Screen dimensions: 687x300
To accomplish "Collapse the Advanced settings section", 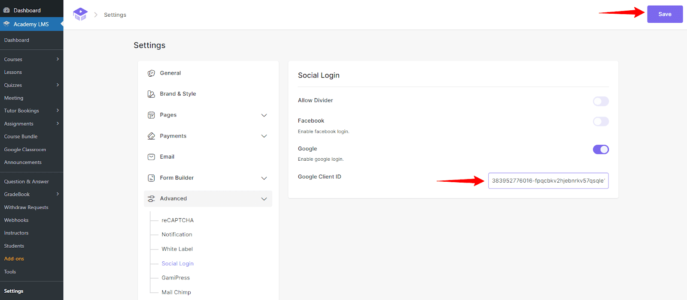I will coord(264,199).
